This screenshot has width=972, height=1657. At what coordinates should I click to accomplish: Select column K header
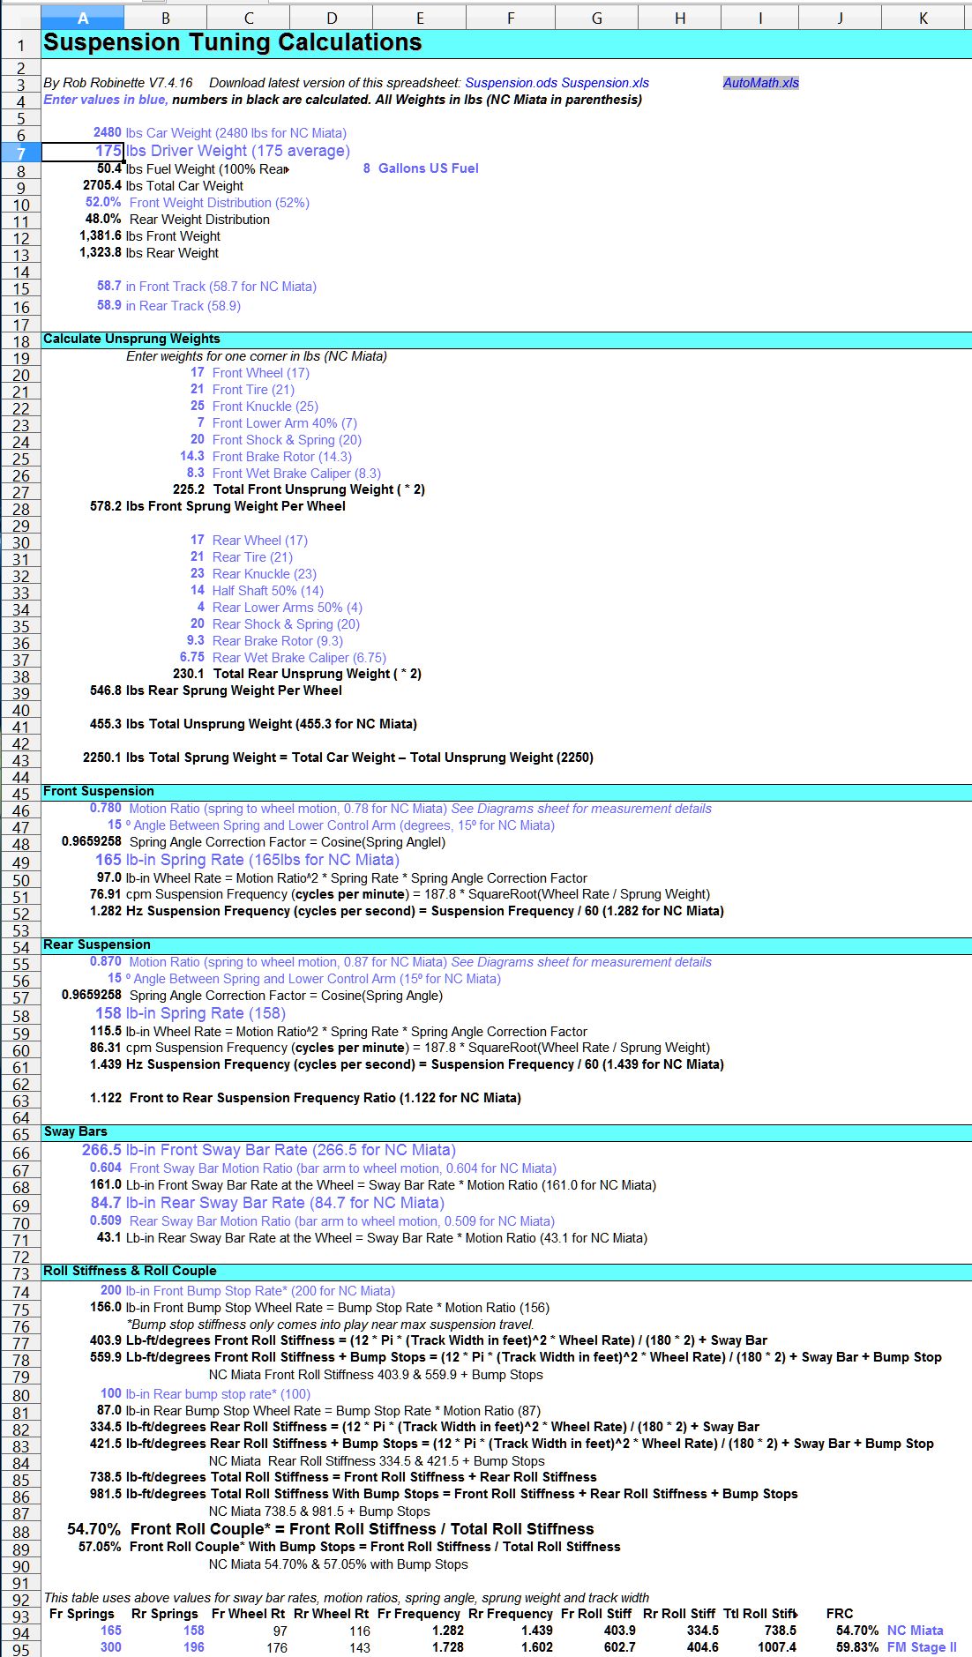tap(923, 18)
